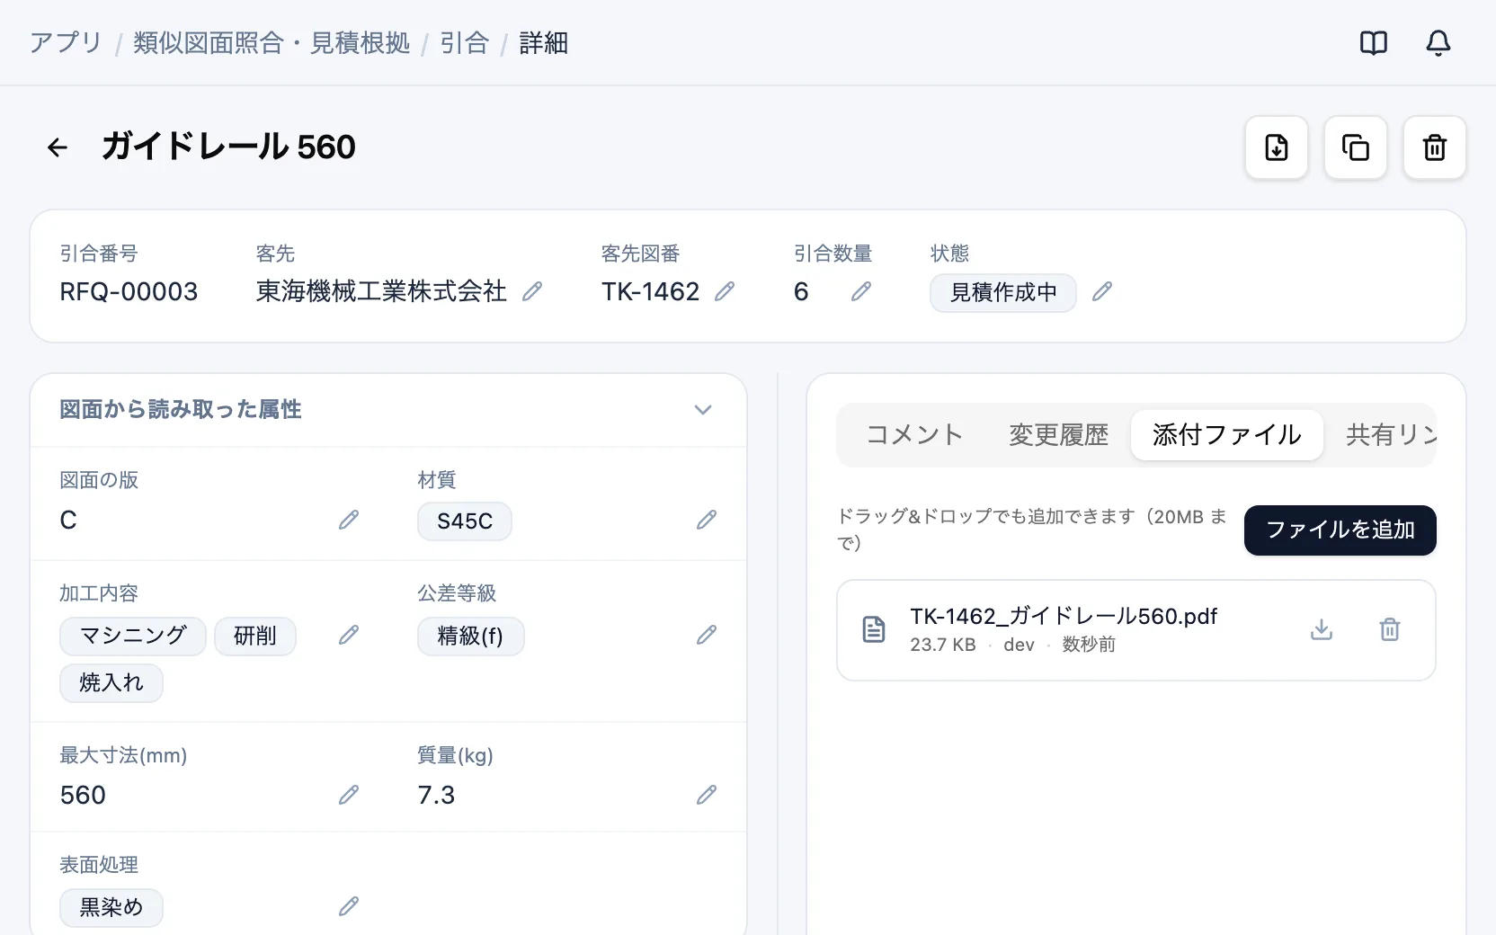The width and height of the screenshot is (1496, 935).
Task: Edit 客先図番 TK-1462 pencil icon
Action: click(725, 291)
